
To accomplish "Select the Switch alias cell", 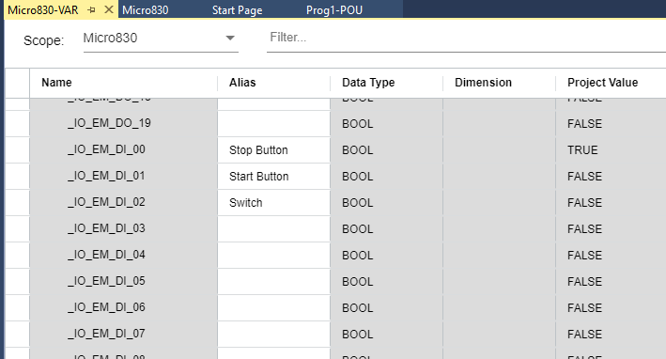I will [x=274, y=203].
